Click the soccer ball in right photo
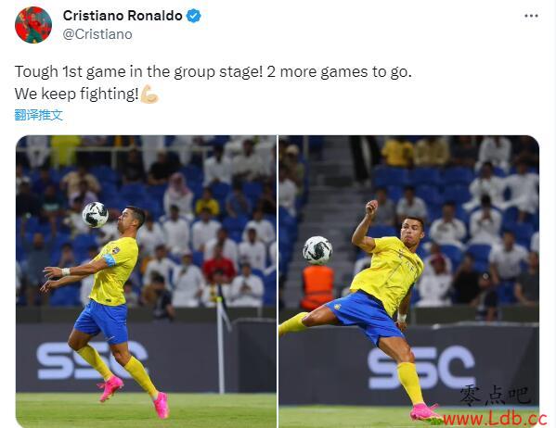 (317, 250)
